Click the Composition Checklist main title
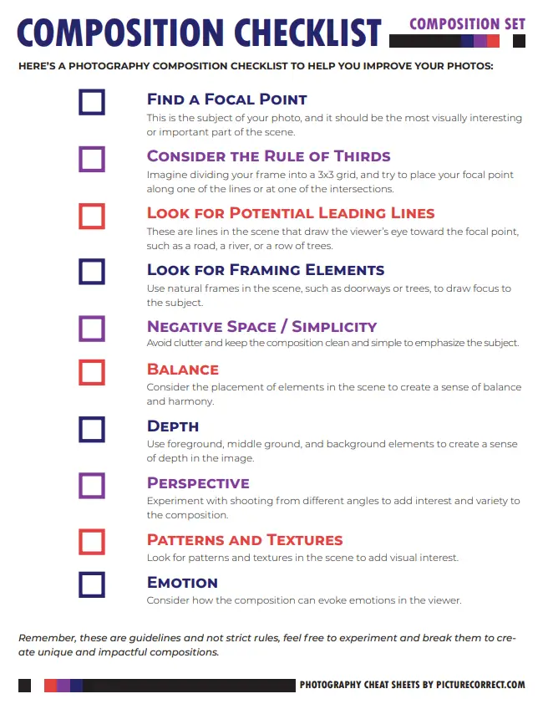This screenshot has width=543, height=704. click(199, 33)
